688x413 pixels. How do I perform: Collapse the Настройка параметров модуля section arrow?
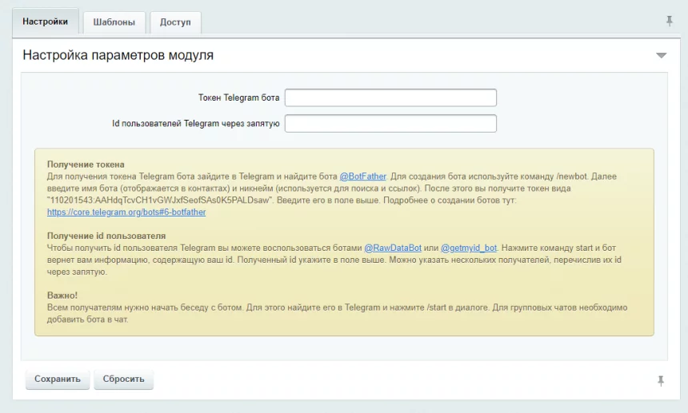coord(661,56)
